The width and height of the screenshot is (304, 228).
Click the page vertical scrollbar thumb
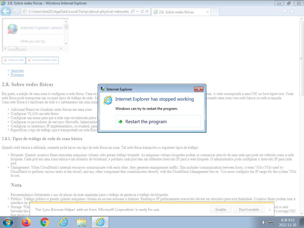point(302,58)
